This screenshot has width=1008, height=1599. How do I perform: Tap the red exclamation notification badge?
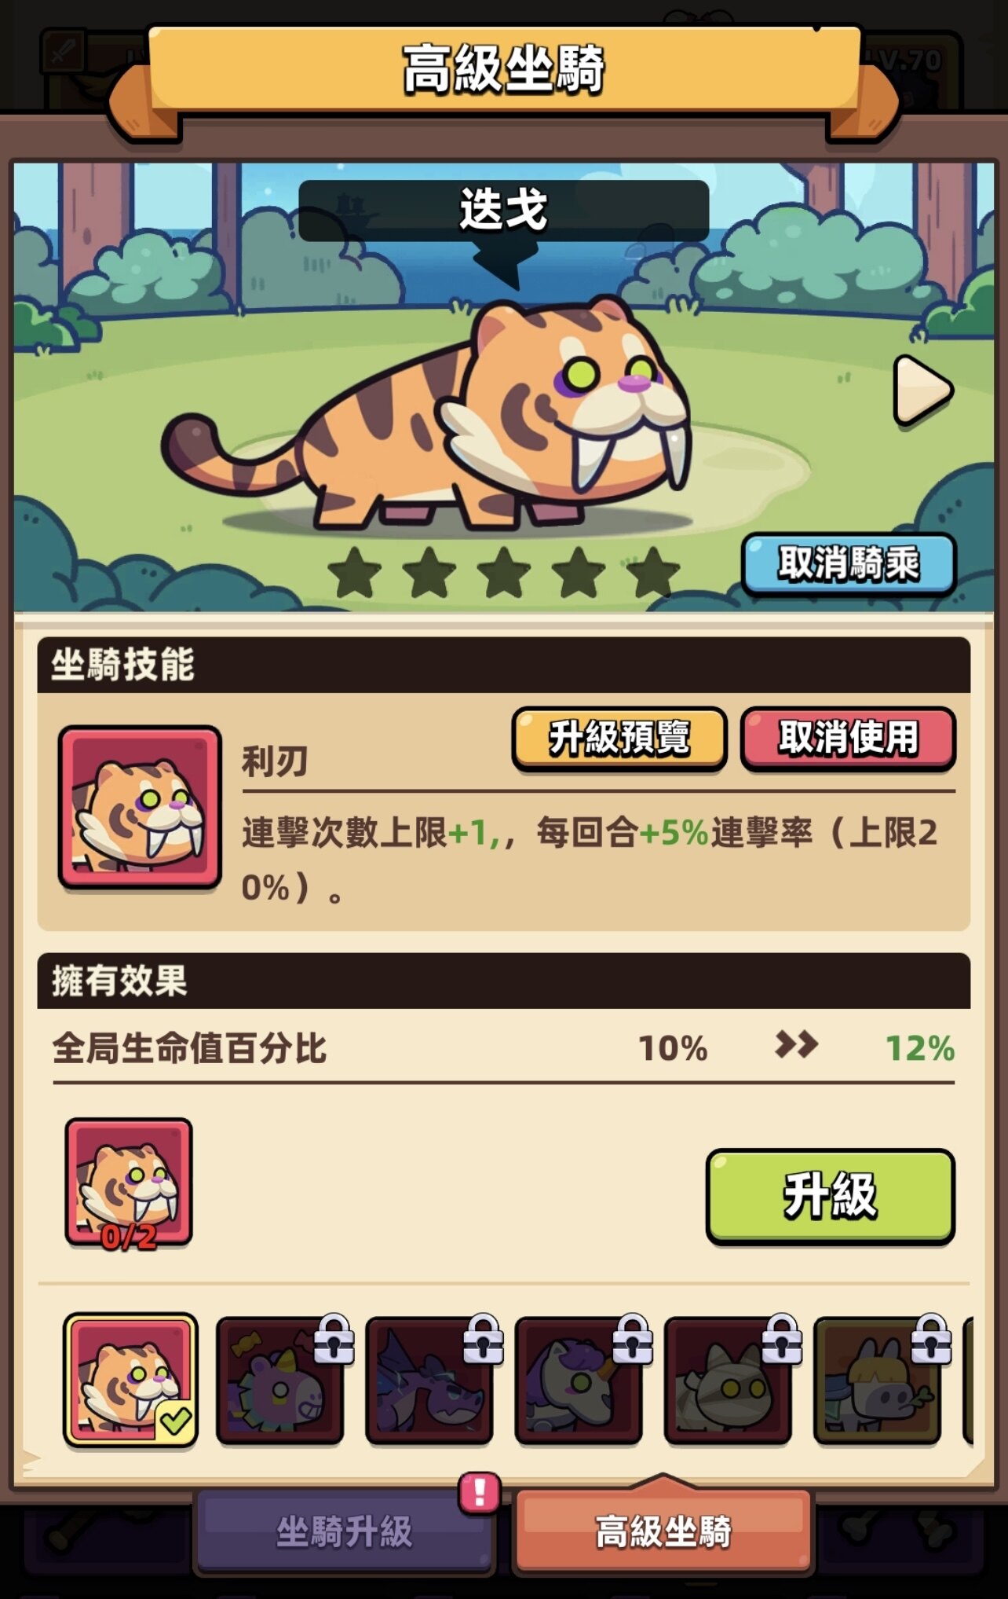point(479,1492)
